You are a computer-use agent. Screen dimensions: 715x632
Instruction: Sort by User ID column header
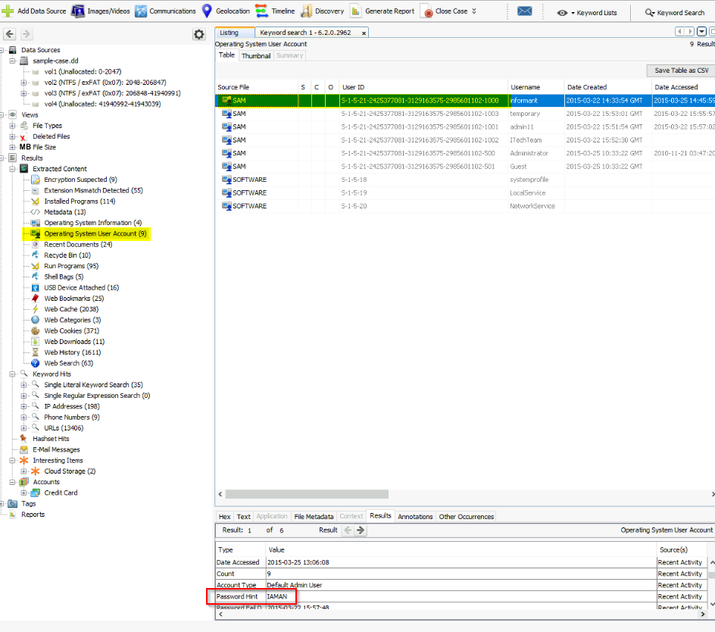[x=423, y=87]
